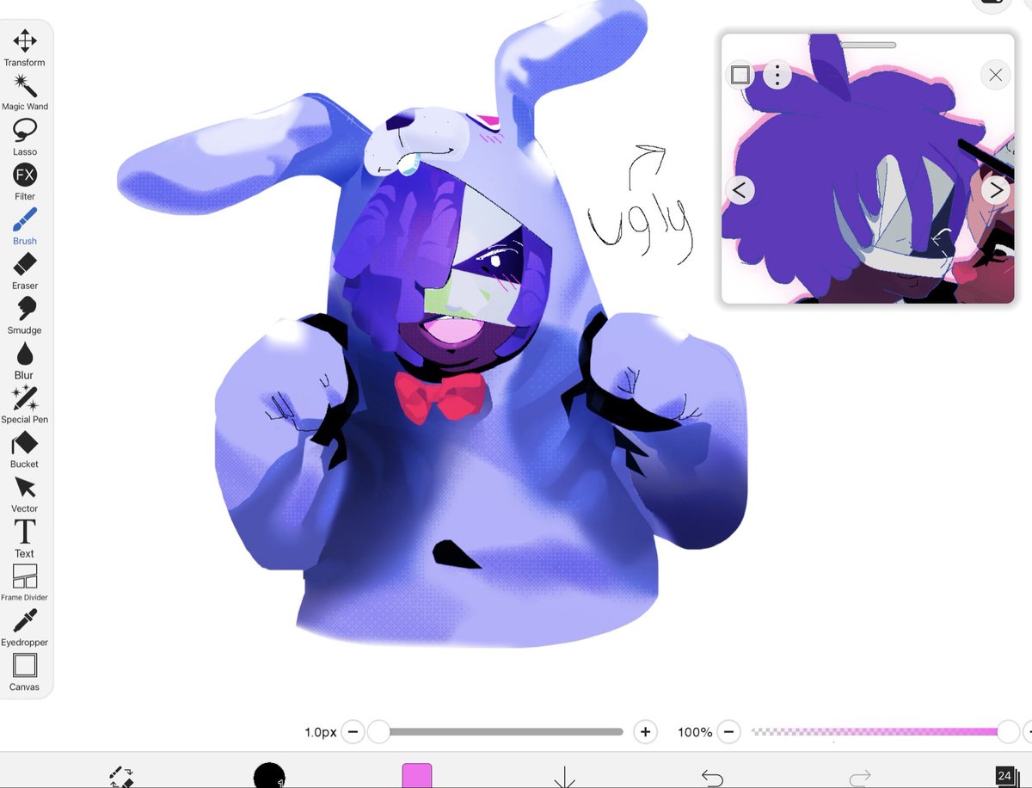Click the reference image thumbnail
Screen dimensions: 1032x788
click(868, 169)
